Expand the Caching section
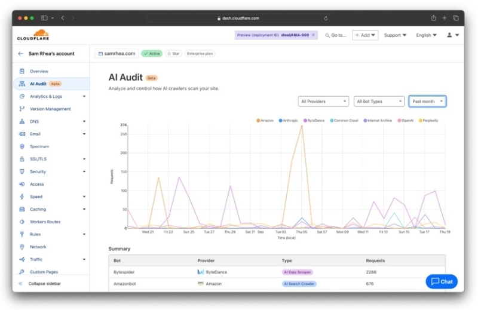The height and width of the screenshot is (310, 478). click(x=84, y=209)
